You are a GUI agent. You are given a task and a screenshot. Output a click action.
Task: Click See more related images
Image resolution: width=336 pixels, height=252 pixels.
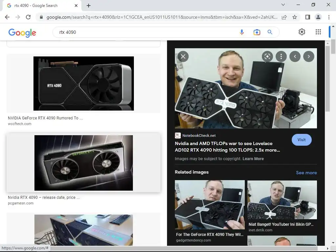click(x=306, y=173)
